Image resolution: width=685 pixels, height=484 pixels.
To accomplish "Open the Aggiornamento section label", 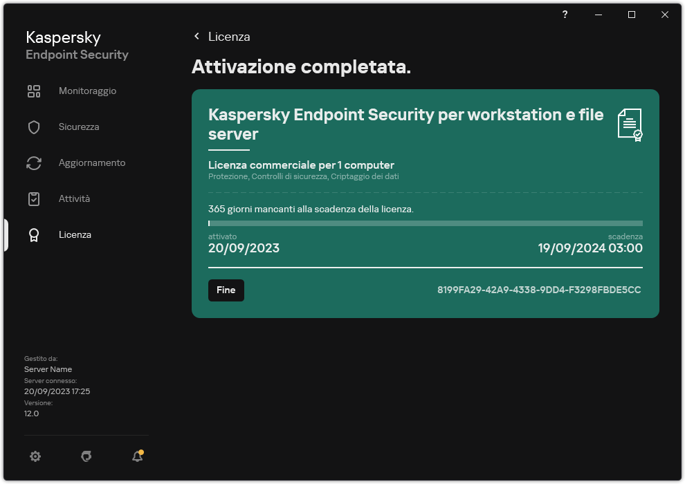I will click(x=92, y=163).
